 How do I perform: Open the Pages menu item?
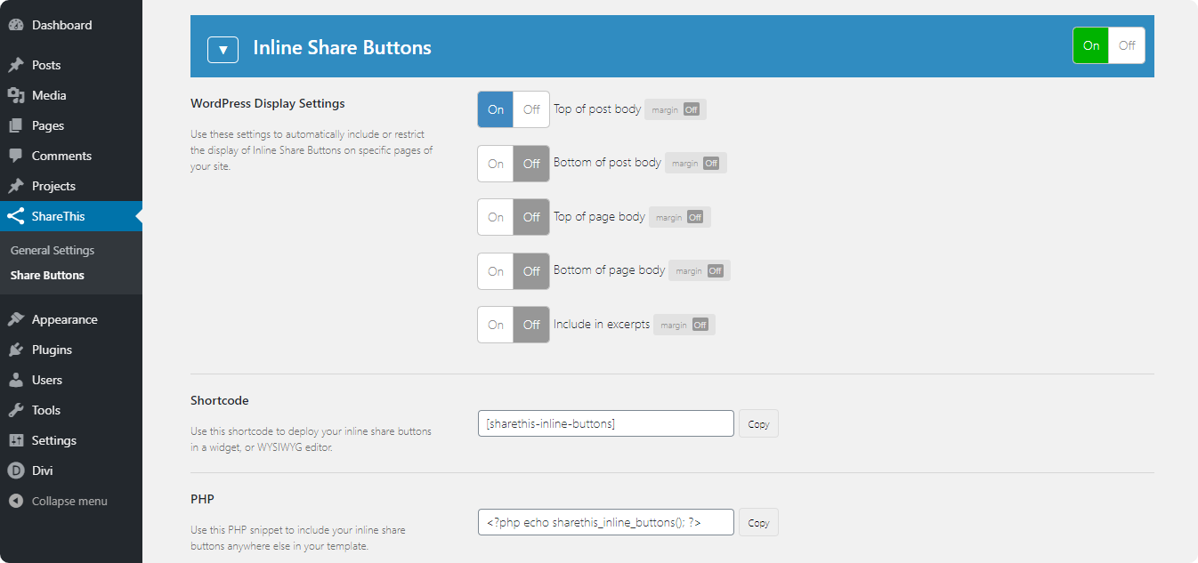click(71, 125)
